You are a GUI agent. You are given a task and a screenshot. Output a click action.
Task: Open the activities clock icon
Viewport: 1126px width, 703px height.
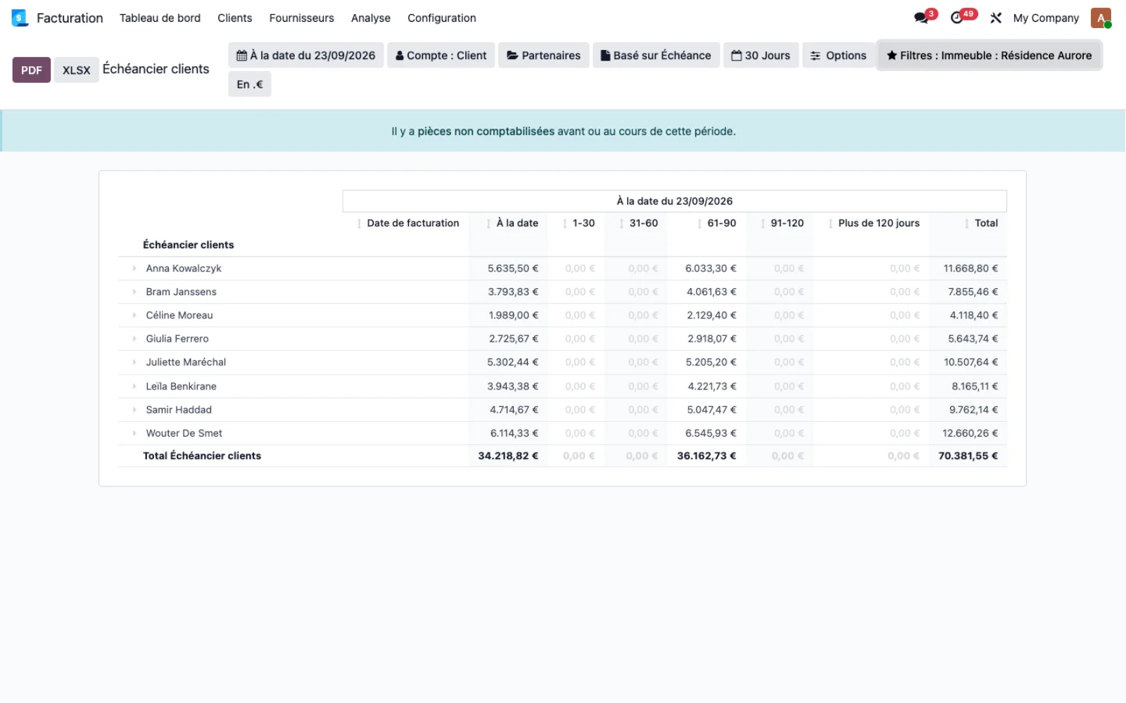click(957, 18)
